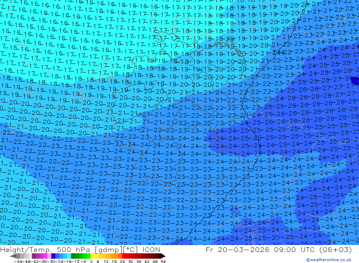Click the '36' legend label

[x=139, y=262]
